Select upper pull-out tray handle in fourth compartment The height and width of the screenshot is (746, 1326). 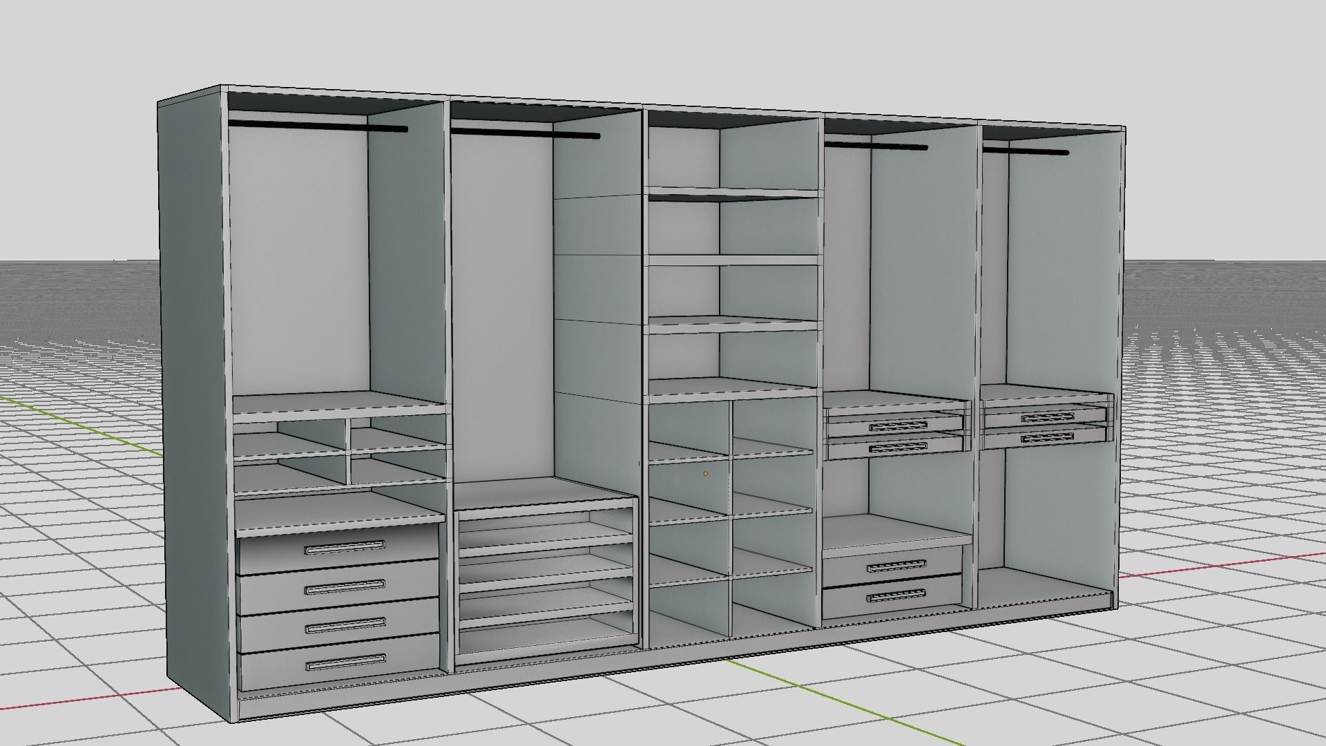(899, 427)
